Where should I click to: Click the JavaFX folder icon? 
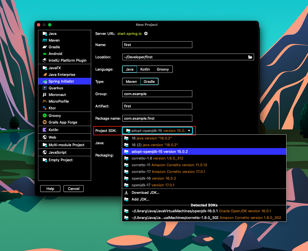click(45, 68)
